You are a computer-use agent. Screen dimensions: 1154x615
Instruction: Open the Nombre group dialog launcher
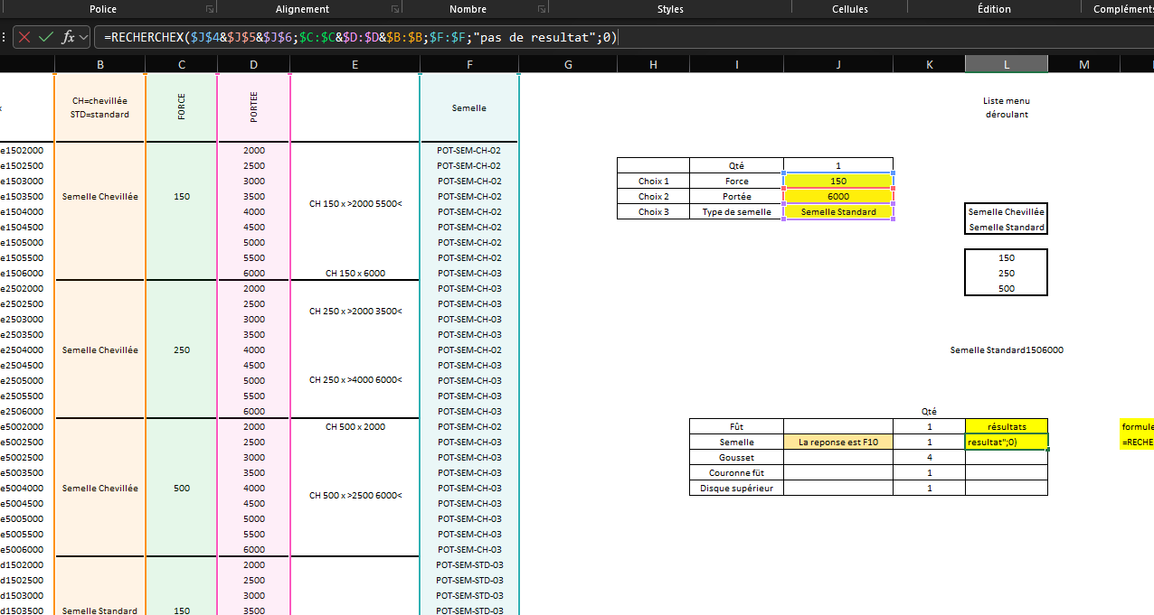coord(541,9)
